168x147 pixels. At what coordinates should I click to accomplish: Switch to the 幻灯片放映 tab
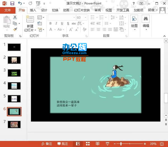82,10
